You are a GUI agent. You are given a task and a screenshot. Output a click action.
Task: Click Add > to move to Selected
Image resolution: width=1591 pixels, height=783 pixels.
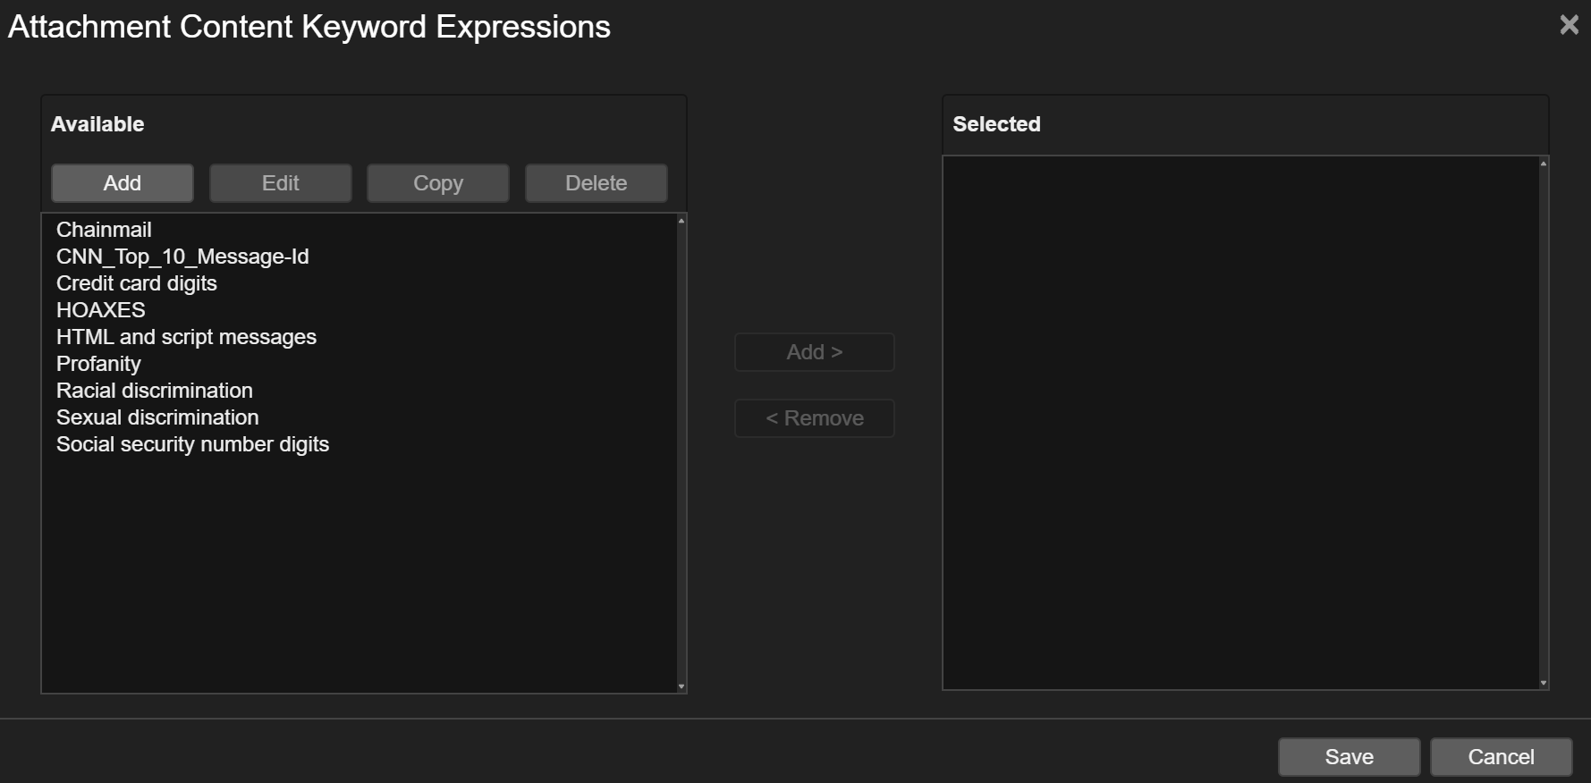[x=814, y=352]
